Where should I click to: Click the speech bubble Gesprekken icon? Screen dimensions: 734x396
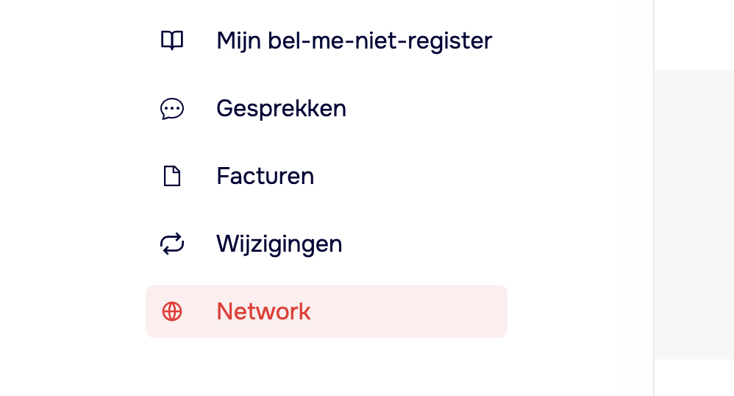click(x=172, y=109)
